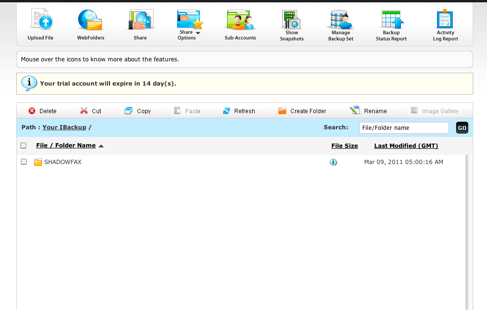
Task: Toggle the select-all checkbox in header
Action: (x=23, y=145)
